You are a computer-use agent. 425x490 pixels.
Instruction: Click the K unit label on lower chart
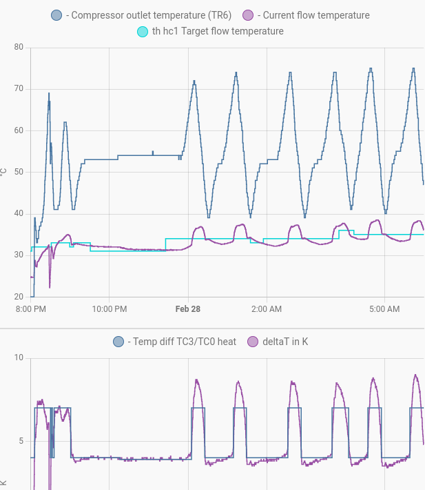3,483
